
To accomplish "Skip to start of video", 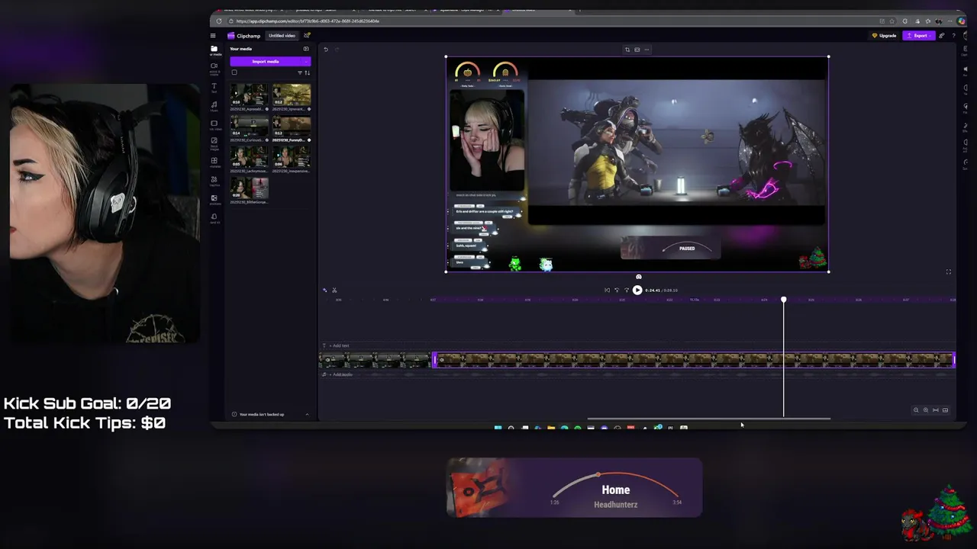I will pos(607,290).
